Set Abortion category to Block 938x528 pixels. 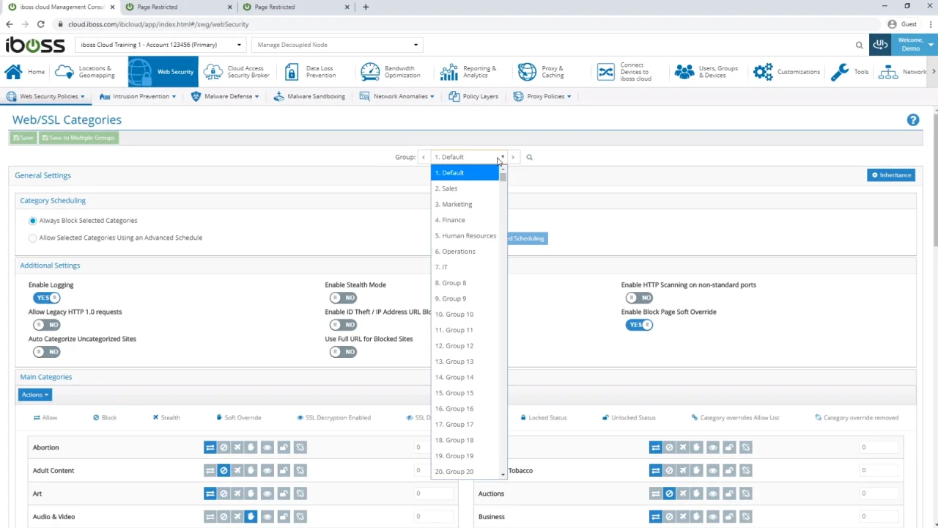224,447
